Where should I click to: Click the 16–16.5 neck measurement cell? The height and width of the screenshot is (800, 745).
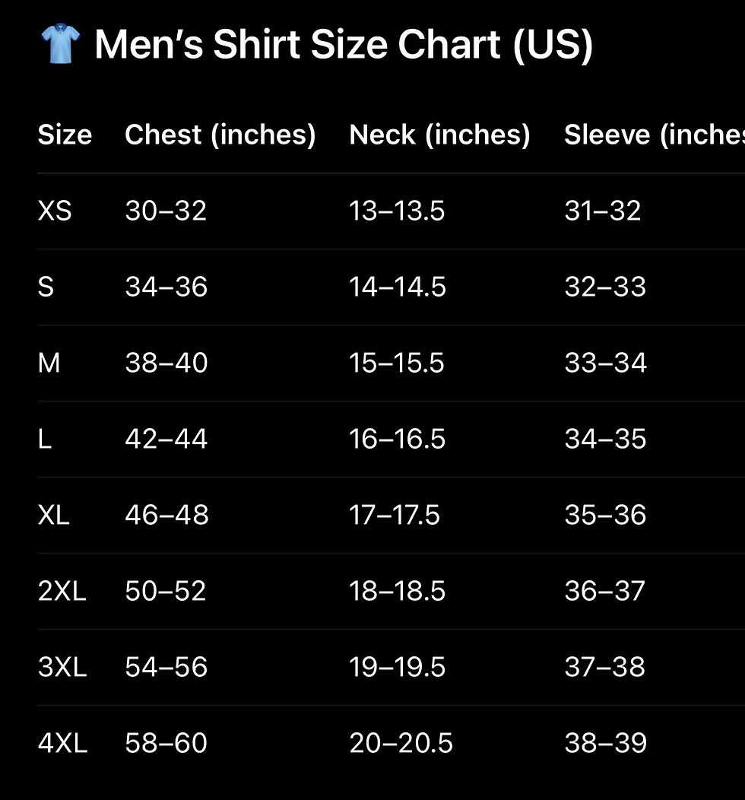click(x=398, y=439)
